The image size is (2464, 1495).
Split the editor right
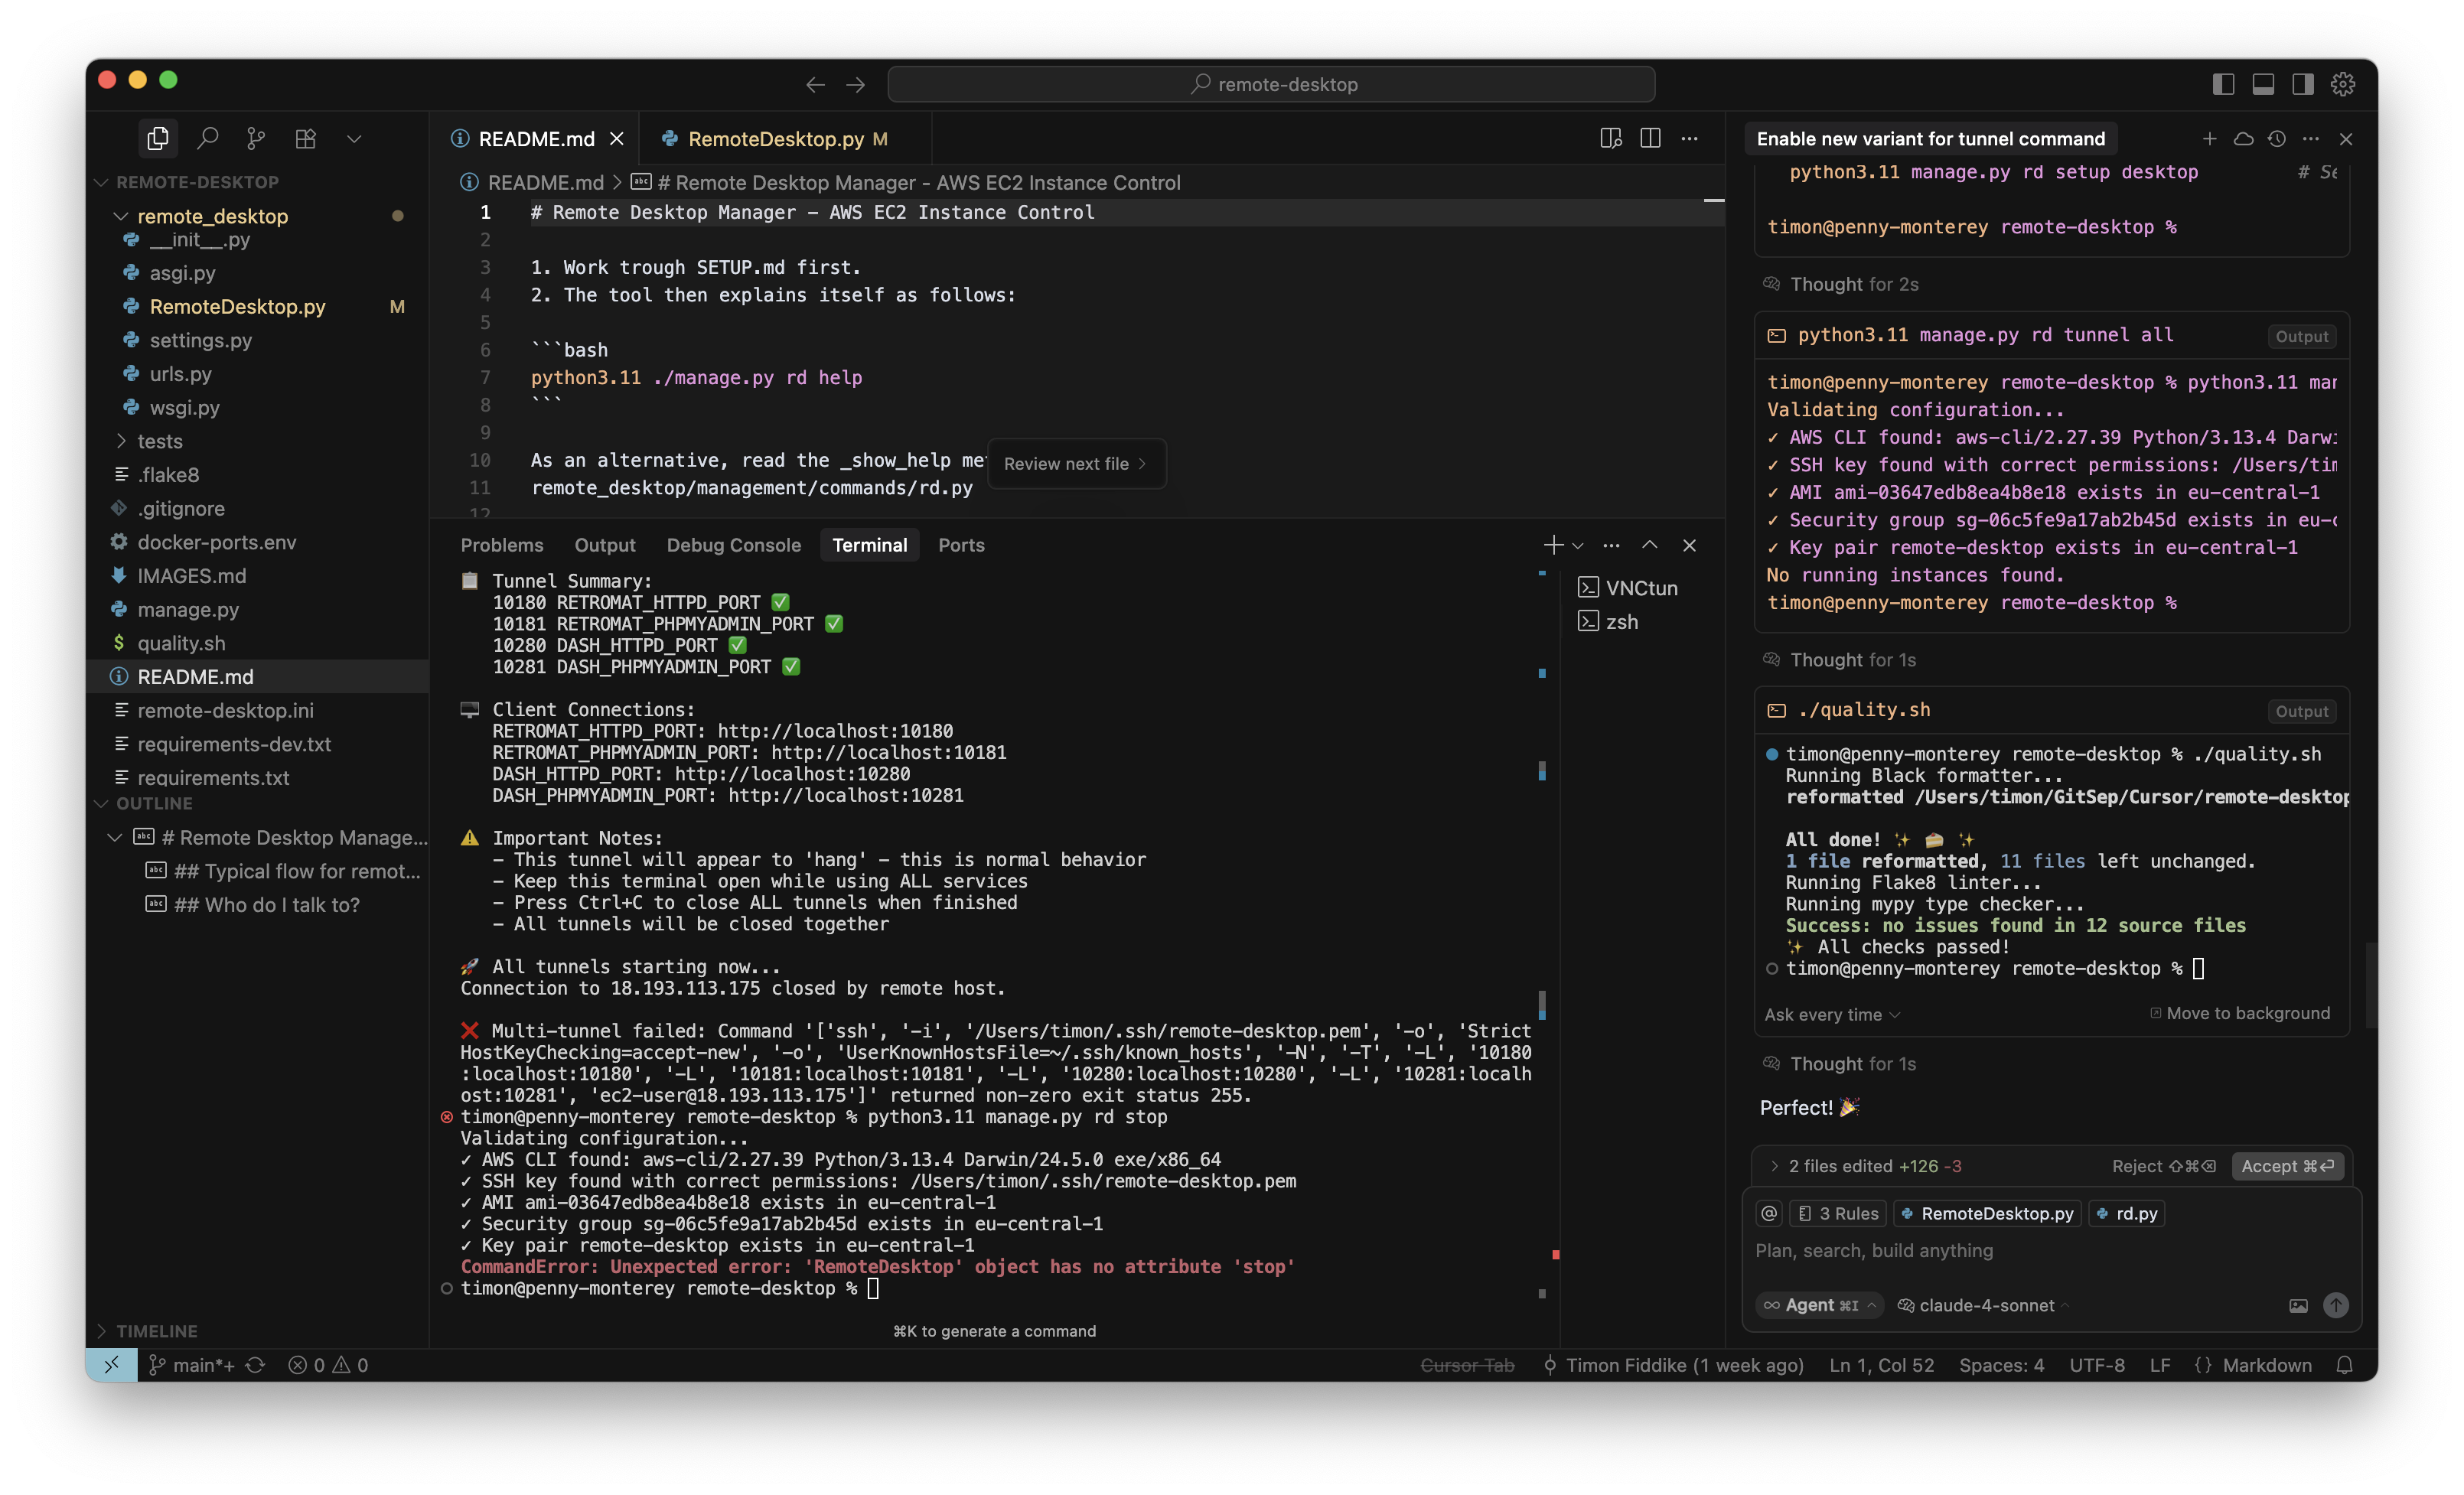point(1650,139)
